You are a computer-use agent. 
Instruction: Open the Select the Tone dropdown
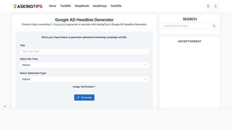coord(84,65)
